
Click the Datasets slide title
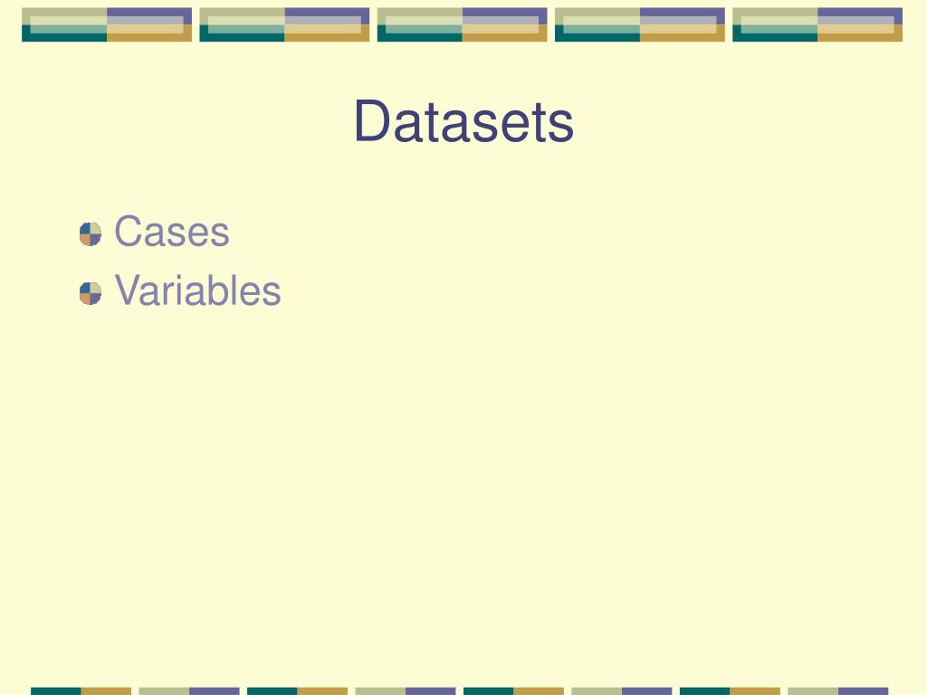pyautogui.click(x=464, y=122)
